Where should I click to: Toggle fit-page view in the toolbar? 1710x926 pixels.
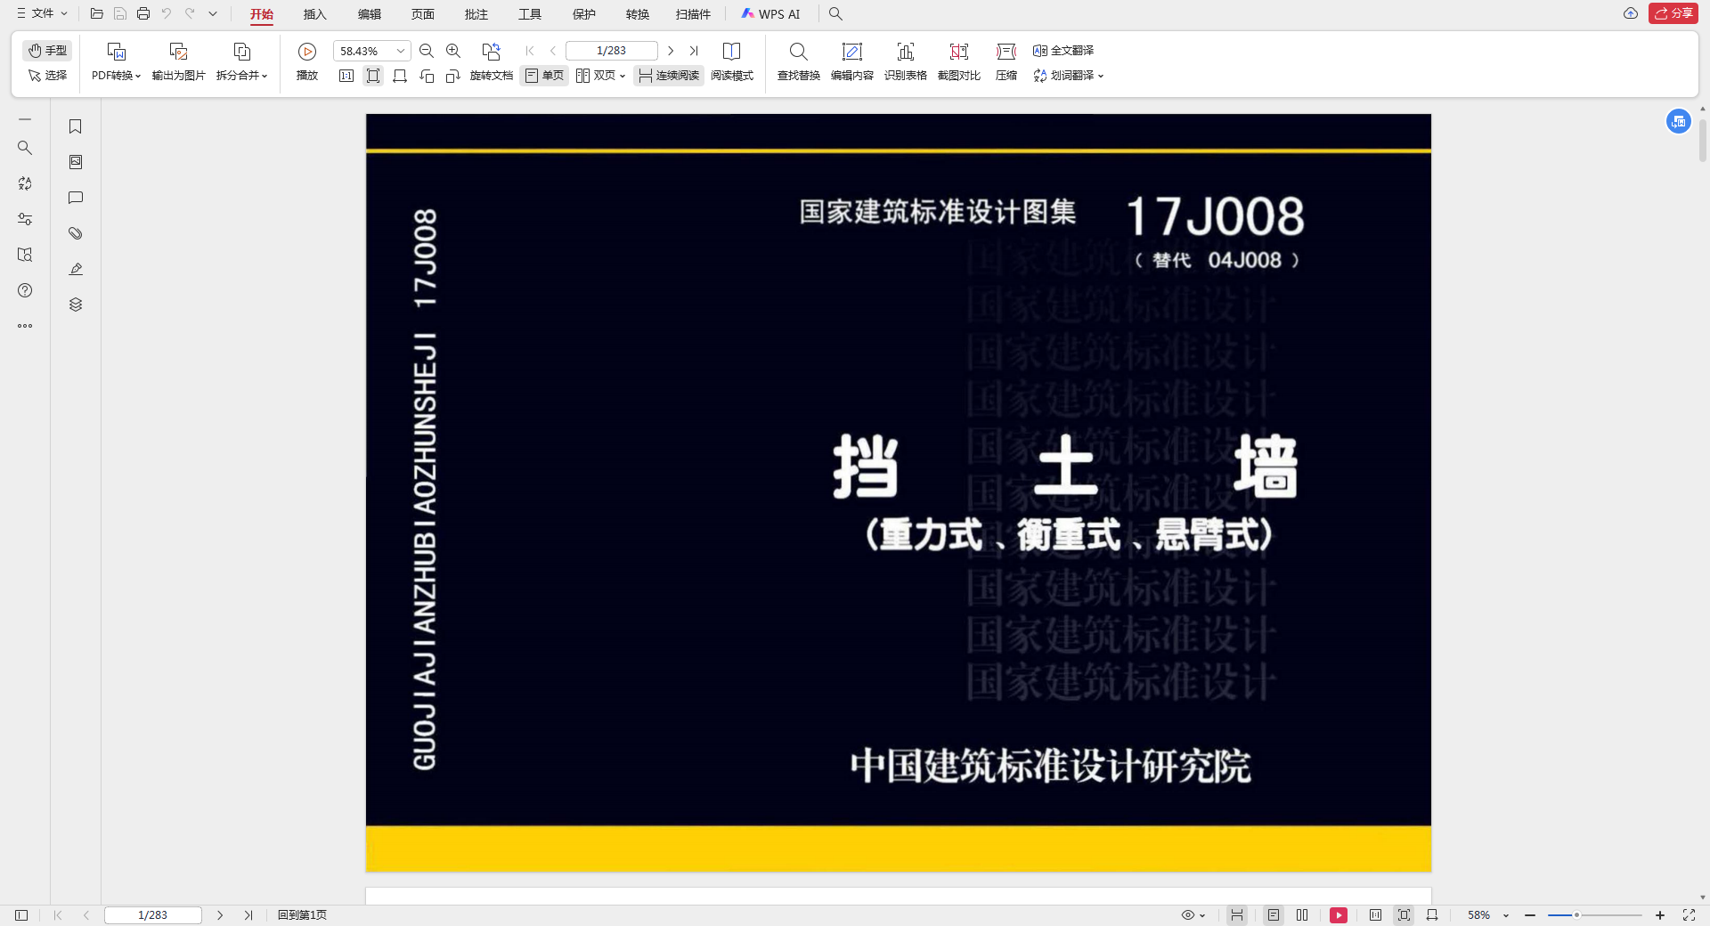373,76
